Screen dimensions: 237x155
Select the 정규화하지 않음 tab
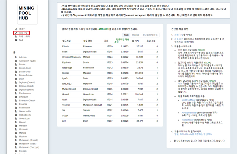tap(150, 35)
